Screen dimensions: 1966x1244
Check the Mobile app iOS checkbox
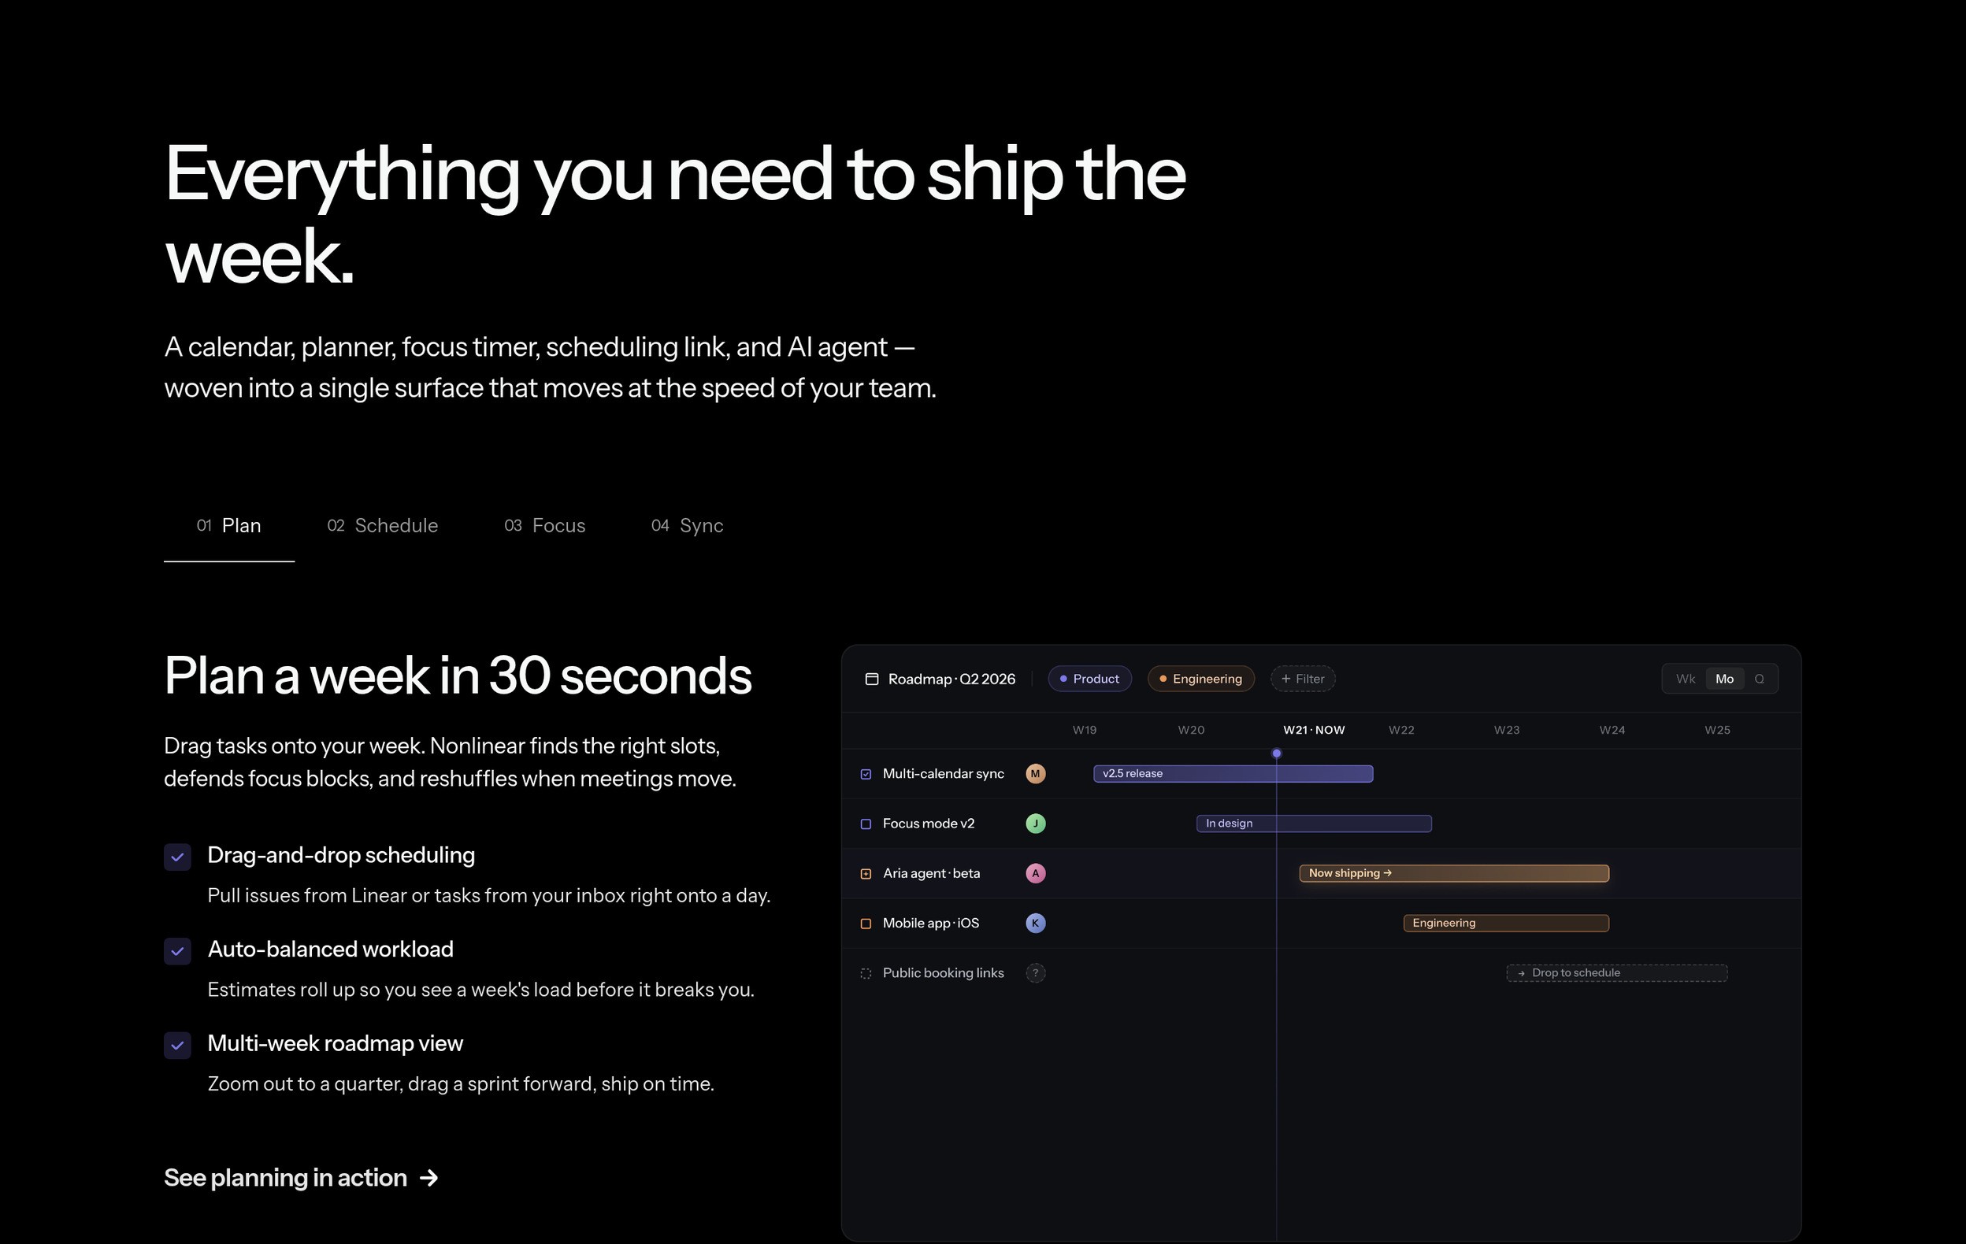click(866, 924)
